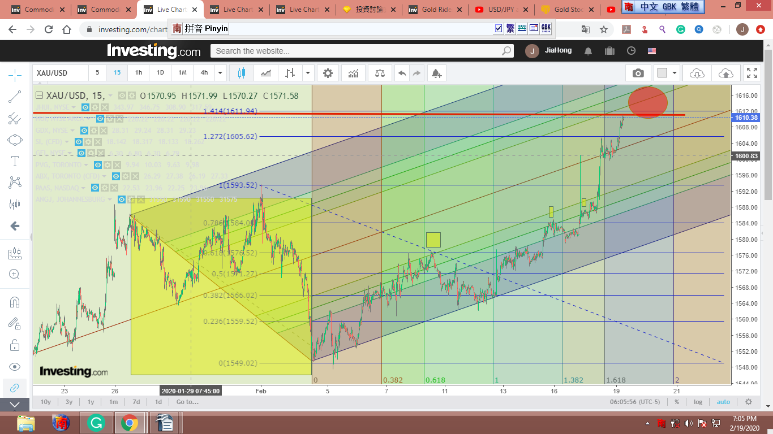Switch to the Gold Ride browser tab
This screenshot has height=434, width=773.
(x=436, y=10)
